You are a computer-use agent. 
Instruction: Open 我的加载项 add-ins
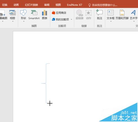(60, 20)
